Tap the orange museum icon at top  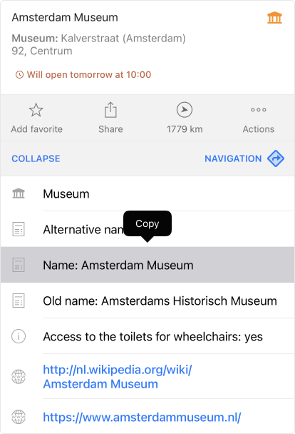pyautogui.click(x=274, y=18)
